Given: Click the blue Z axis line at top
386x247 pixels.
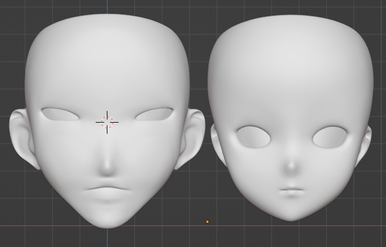Looking at the screenshot, I should (107, 6).
